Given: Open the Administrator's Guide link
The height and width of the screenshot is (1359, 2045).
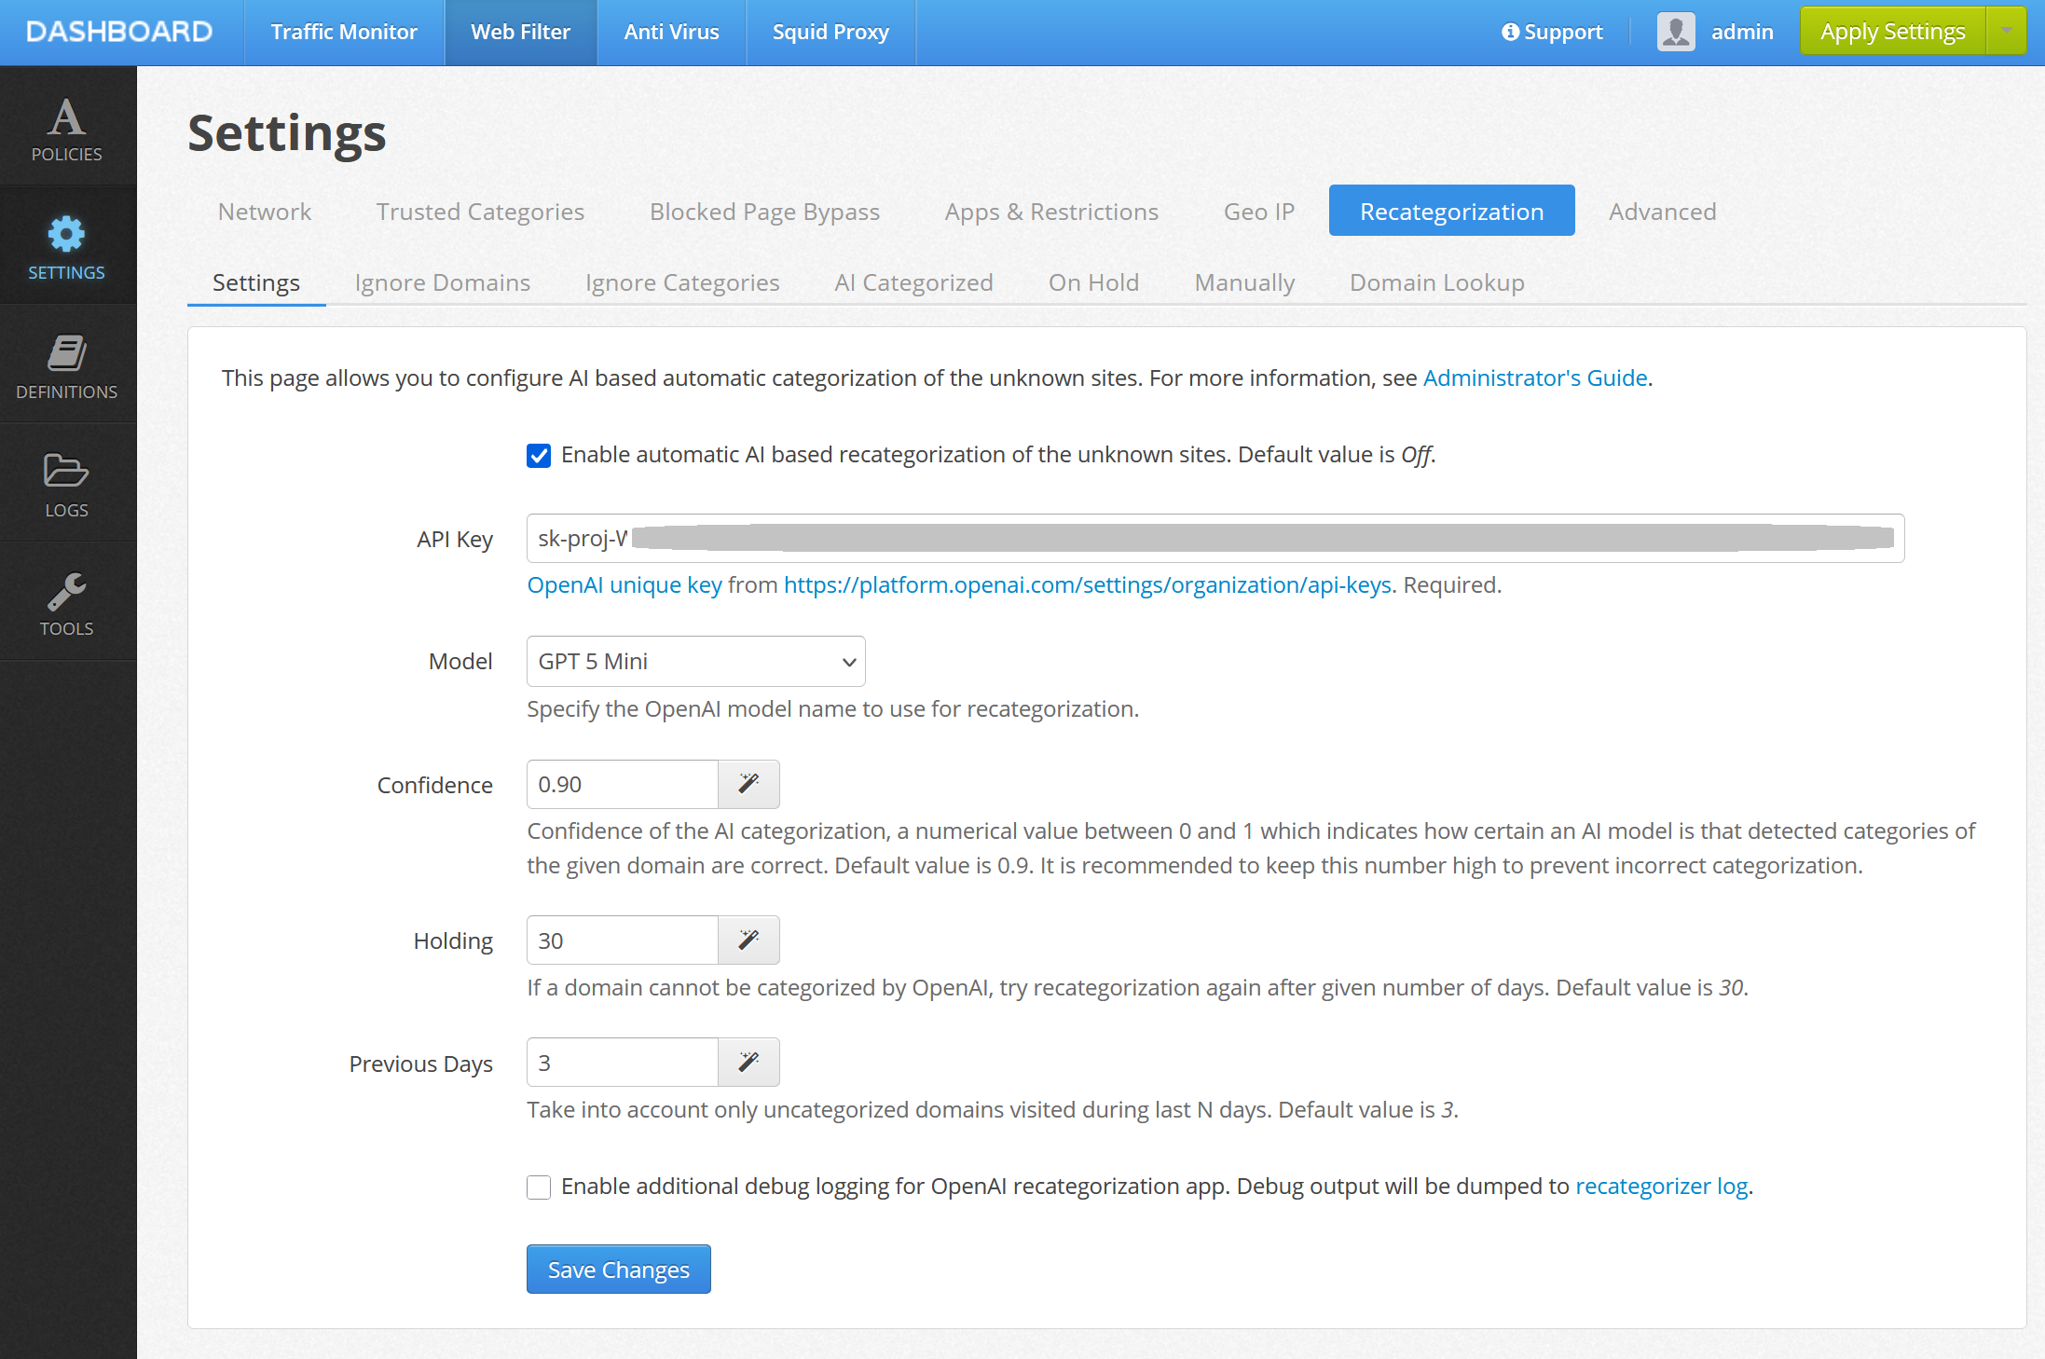Looking at the screenshot, I should click(1535, 377).
